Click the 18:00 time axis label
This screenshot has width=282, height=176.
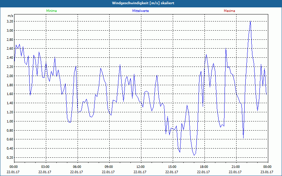[x=204, y=167]
